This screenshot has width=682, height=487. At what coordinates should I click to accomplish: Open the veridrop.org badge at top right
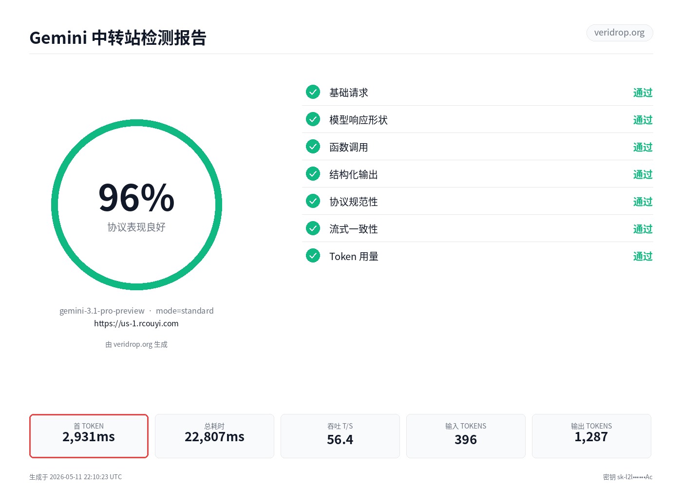pyautogui.click(x=620, y=33)
